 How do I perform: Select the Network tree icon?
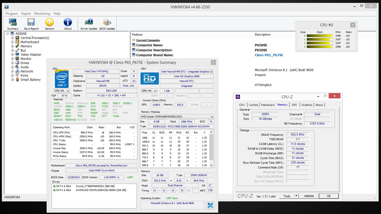pyautogui.click(x=18, y=71)
